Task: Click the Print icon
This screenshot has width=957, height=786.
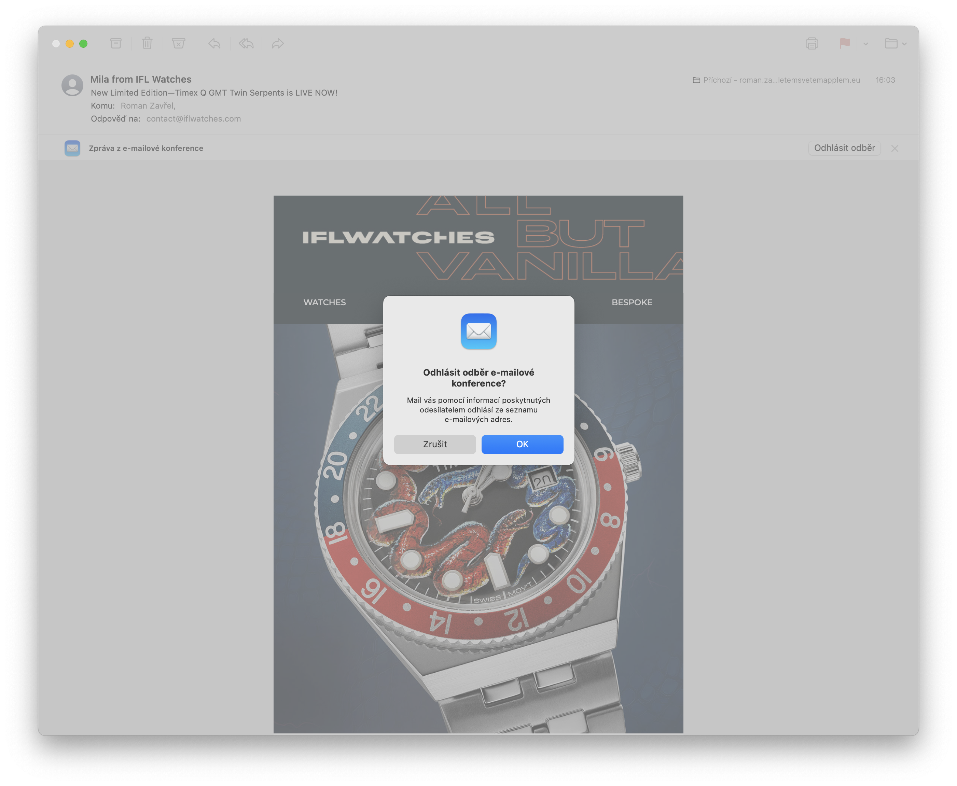Action: [812, 43]
